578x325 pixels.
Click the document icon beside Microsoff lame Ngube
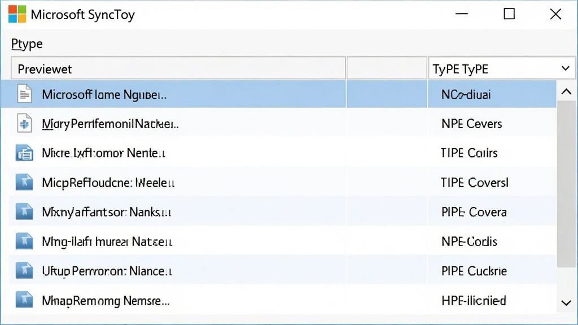[x=24, y=94]
